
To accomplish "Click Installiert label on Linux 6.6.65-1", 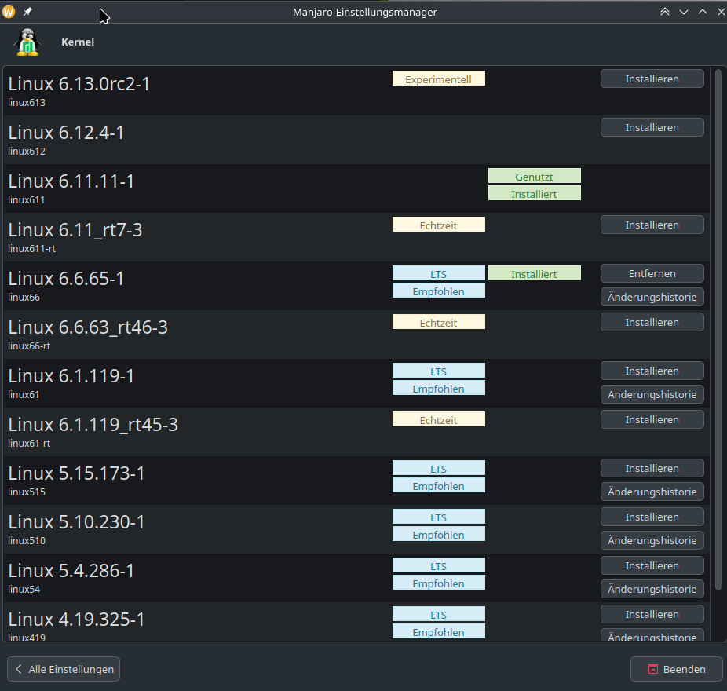I will click(x=534, y=273).
